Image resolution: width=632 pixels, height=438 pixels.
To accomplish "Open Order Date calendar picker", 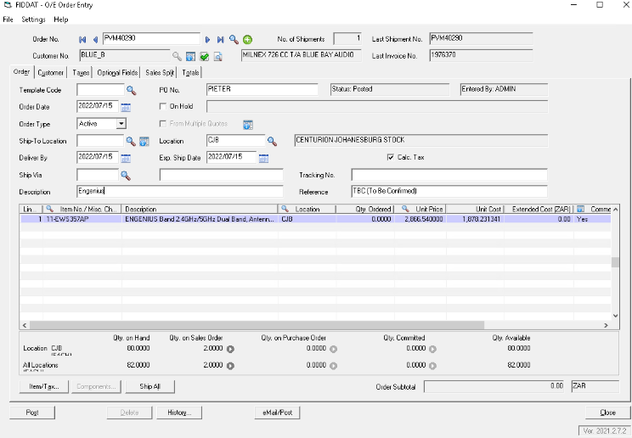I will tap(126, 107).
